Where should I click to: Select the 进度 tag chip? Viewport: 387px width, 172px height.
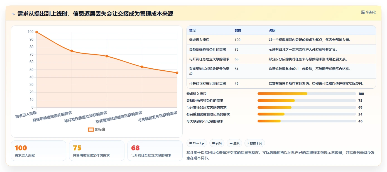(234, 143)
